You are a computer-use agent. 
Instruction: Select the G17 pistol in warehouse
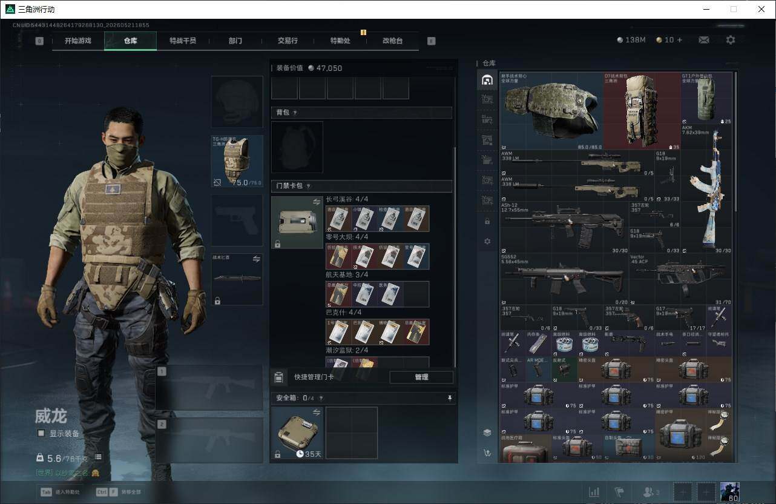point(680,317)
